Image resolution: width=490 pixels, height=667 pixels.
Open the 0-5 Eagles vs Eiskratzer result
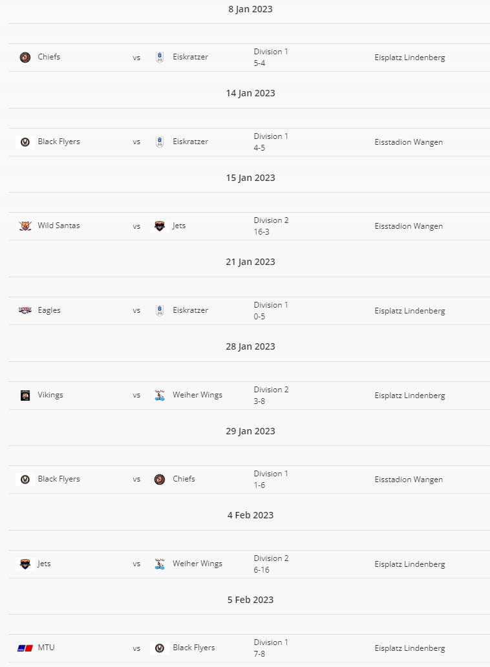tap(259, 317)
